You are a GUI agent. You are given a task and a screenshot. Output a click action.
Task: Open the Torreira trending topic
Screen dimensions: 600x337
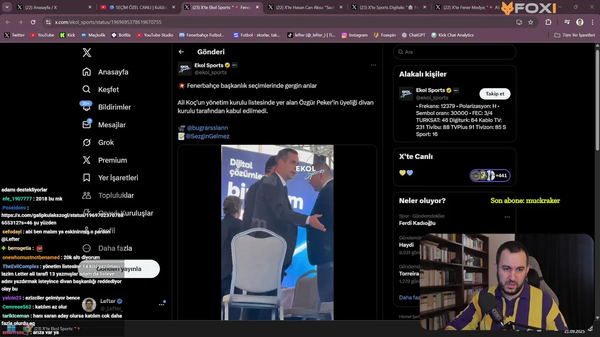pyautogui.click(x=409, y=273)
